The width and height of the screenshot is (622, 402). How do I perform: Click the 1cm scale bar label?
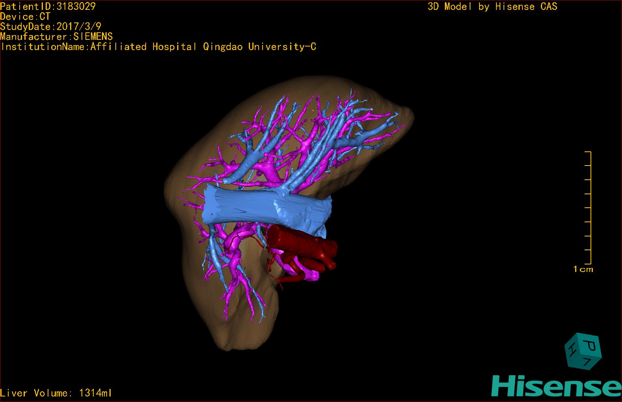(x=583, y=270)
